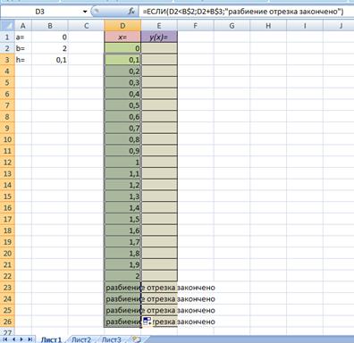Click cell A1 containing 'a='
This screenshot has width=354, height=343.
(x=23, y=37)
